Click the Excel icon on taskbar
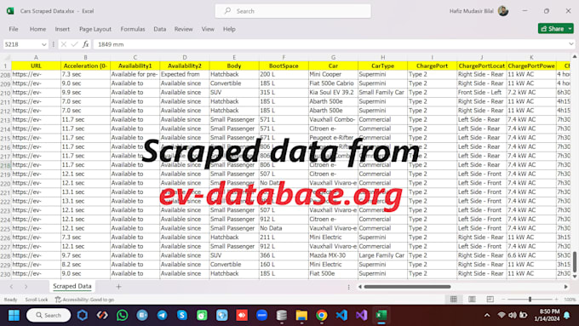Screen dimensions: 579x326 (x=381, y=315)
